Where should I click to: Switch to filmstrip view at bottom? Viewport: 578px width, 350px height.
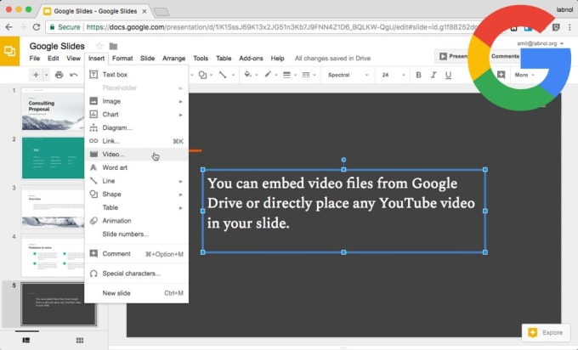click(x=26, y=340)
